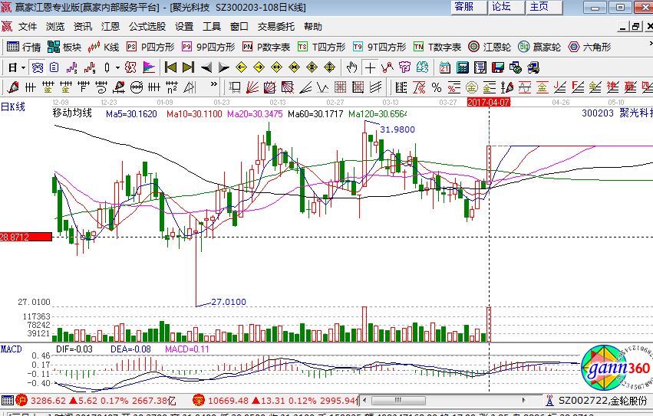Click the calculator icon in toolbar
The height and width of the screenshot is (416, 653).
pyautogui.click(x=463, y=67)
